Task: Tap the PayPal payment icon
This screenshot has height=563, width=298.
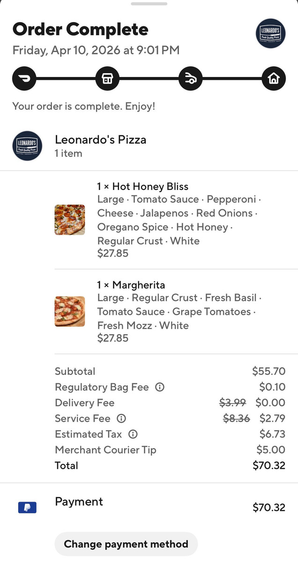Action: pyautogui.click(x=27, y=507)
